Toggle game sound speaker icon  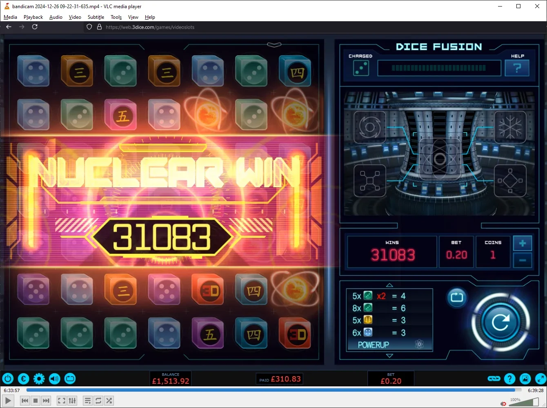[x=55, y=379]
